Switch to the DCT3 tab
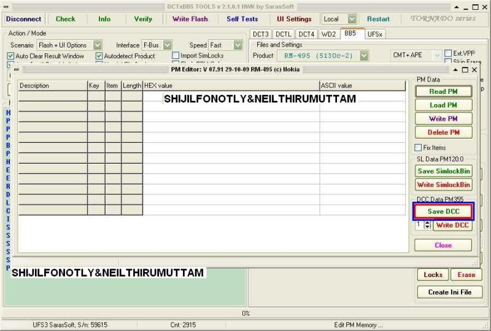 pos(260,34)
